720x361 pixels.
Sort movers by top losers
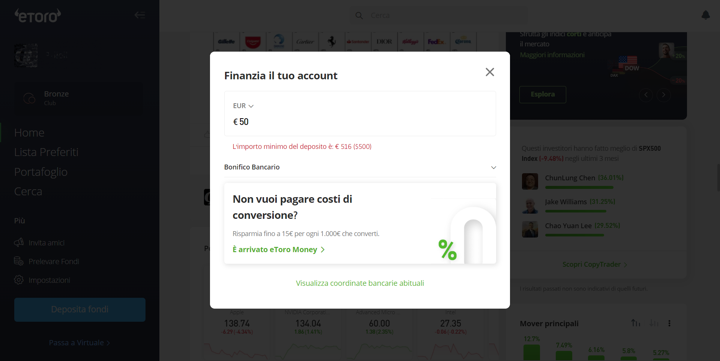pyautogui.click(x=654, y=323)
